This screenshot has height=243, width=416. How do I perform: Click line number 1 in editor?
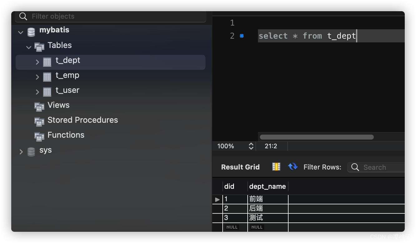232,23
